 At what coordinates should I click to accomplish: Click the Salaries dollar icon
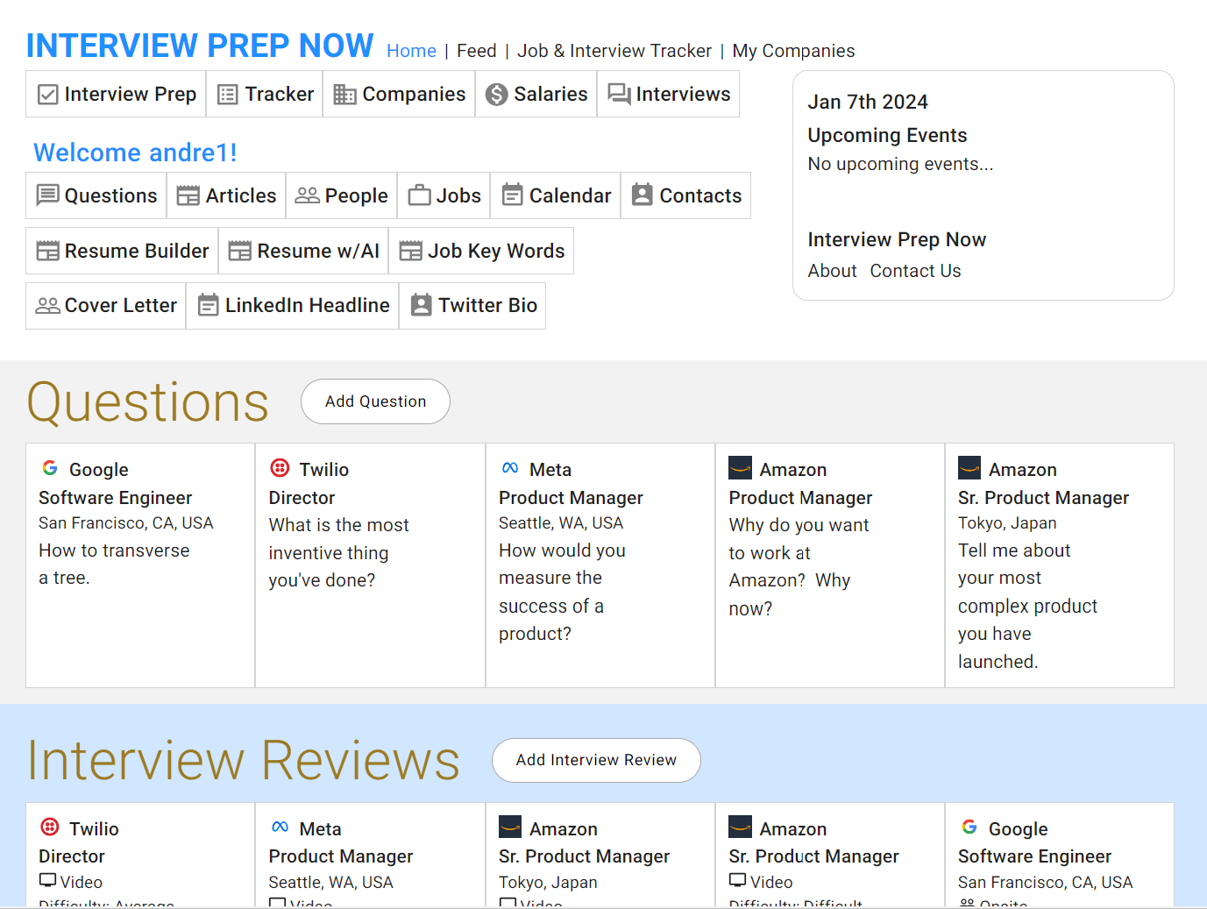497,95
